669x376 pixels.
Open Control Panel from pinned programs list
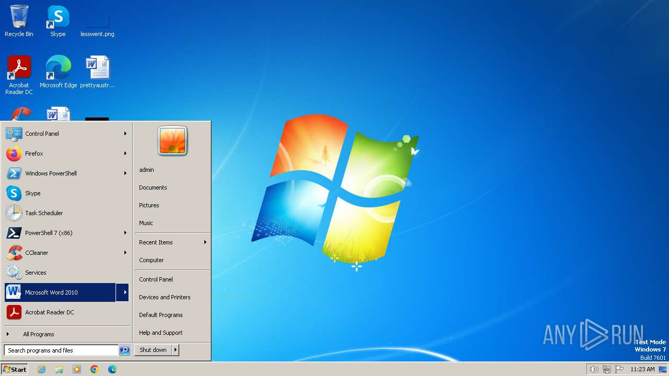66,134
